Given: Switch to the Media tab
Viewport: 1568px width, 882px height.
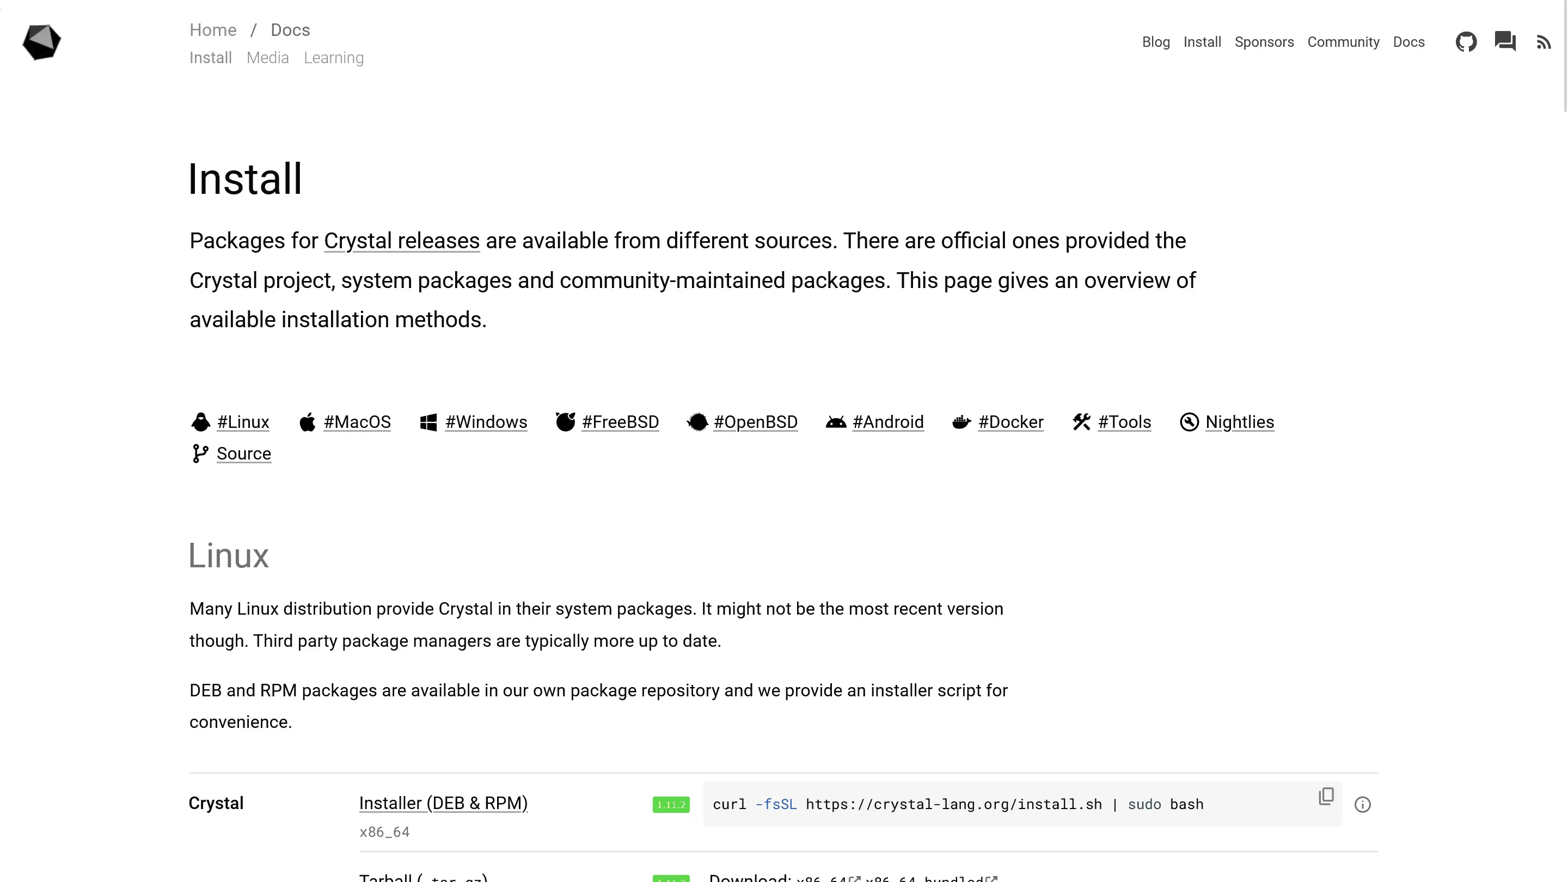Looking at the screenshot, I should click(x=267, y=58).
